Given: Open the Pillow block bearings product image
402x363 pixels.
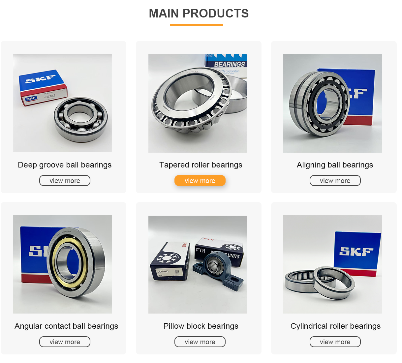Looking at the screenshot, I should pyautogui.click(x=198, y=264).
